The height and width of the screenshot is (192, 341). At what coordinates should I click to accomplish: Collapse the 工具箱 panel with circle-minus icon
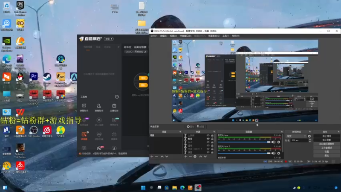pyautogui.click(x=117, y=97)
